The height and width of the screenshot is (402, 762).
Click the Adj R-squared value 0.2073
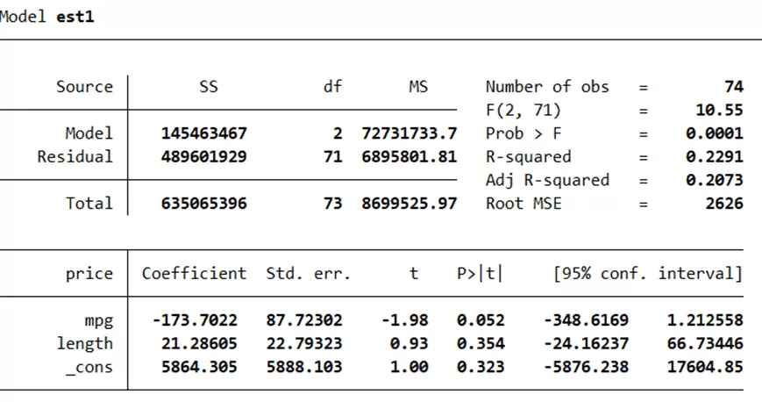click(714, 180)
